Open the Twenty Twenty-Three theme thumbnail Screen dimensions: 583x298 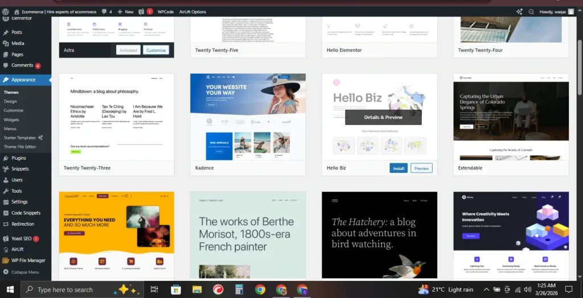click(116, 117)
